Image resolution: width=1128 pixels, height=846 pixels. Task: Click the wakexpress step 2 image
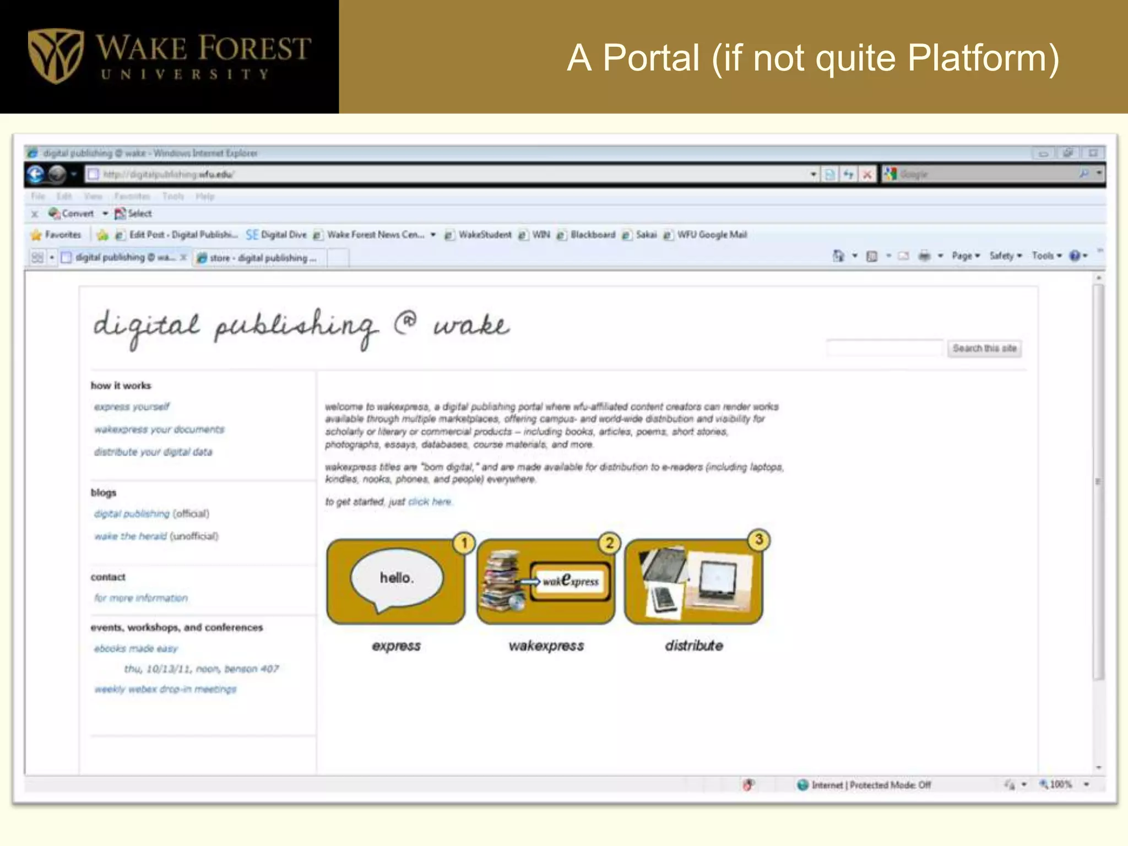pos(546,581)
